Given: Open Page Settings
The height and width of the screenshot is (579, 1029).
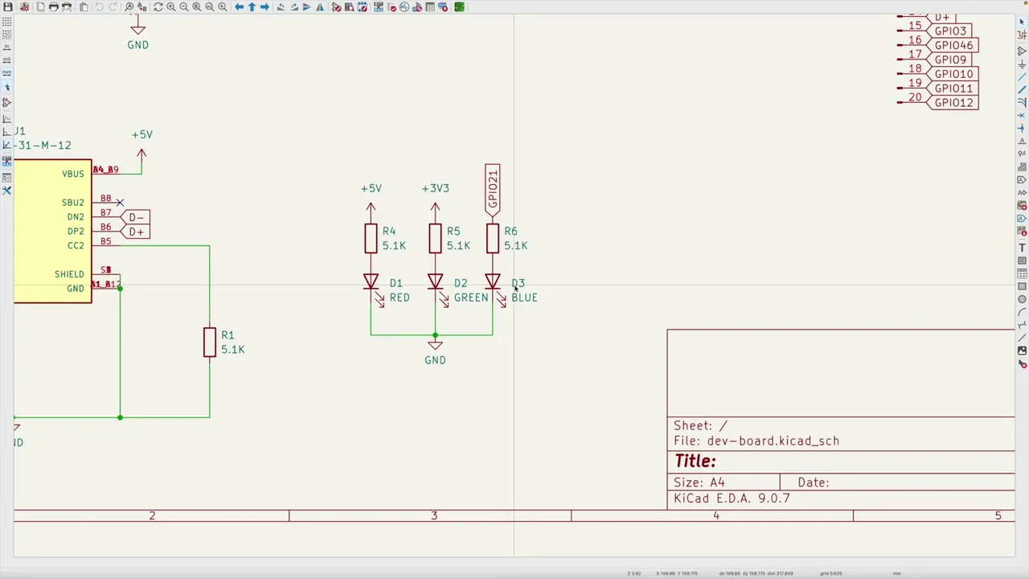Looking at the screenshot, I should tap(40, 7).
